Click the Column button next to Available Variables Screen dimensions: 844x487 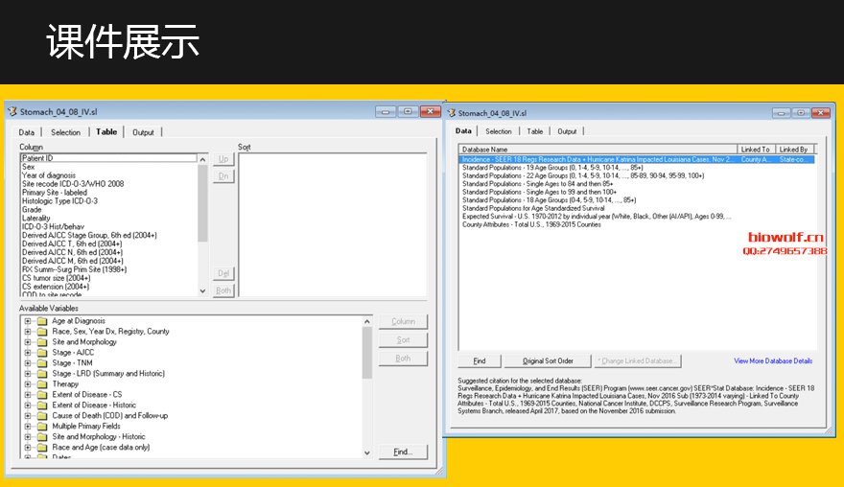pos(403,322)
